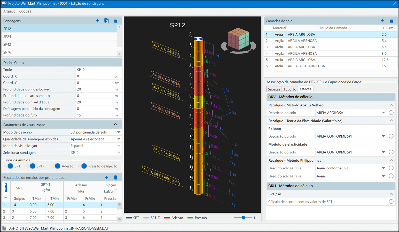Image resolution: width=399 pixels, height=232 pixels.
Task: Add a new soil layer in Camadas de solo
Action: click(x=382, y=21)
